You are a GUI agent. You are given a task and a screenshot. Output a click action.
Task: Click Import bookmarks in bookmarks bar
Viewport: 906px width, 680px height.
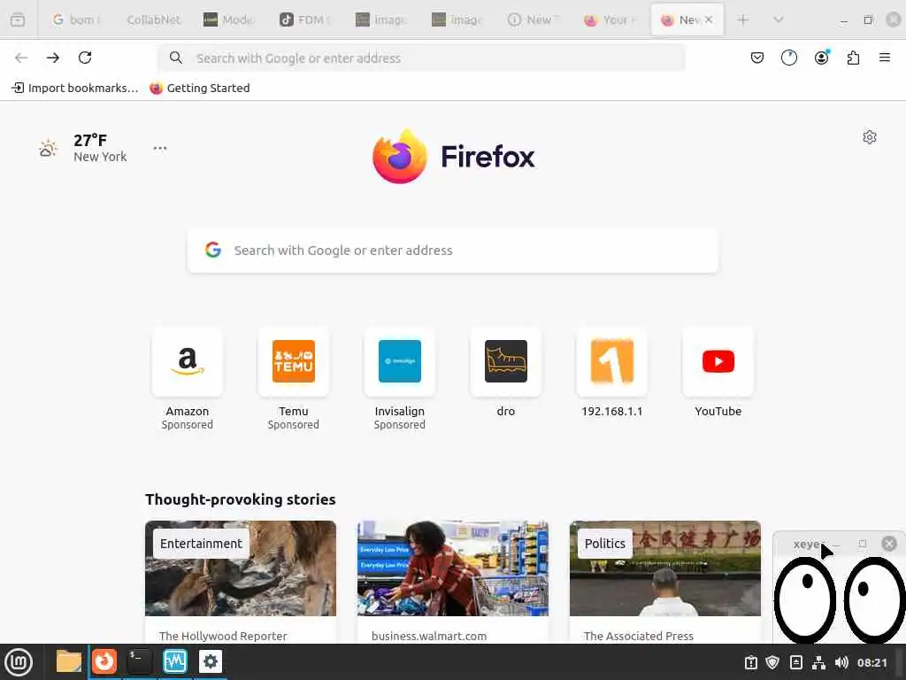(x=75, y=88)
